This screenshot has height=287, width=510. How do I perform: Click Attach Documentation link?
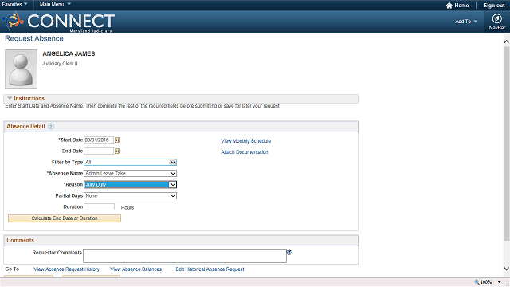(x=245, y=152)
